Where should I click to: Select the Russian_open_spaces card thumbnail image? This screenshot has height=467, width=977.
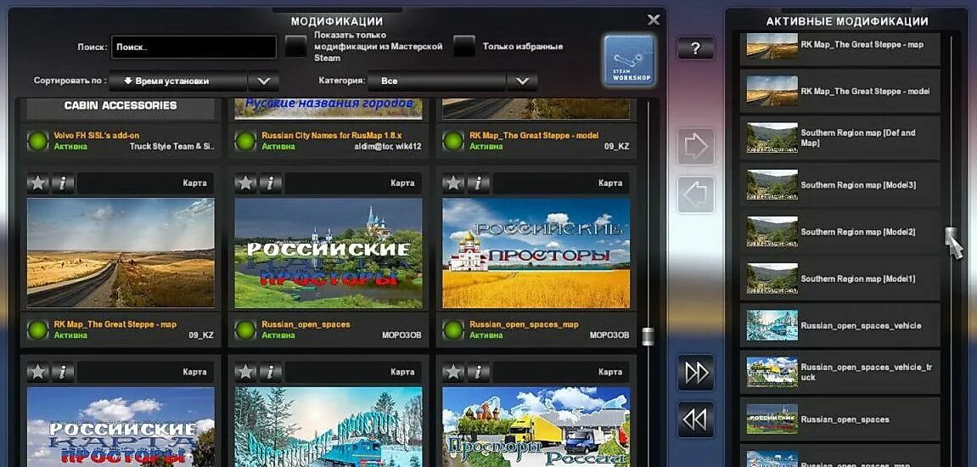click(x=328, y=253)
